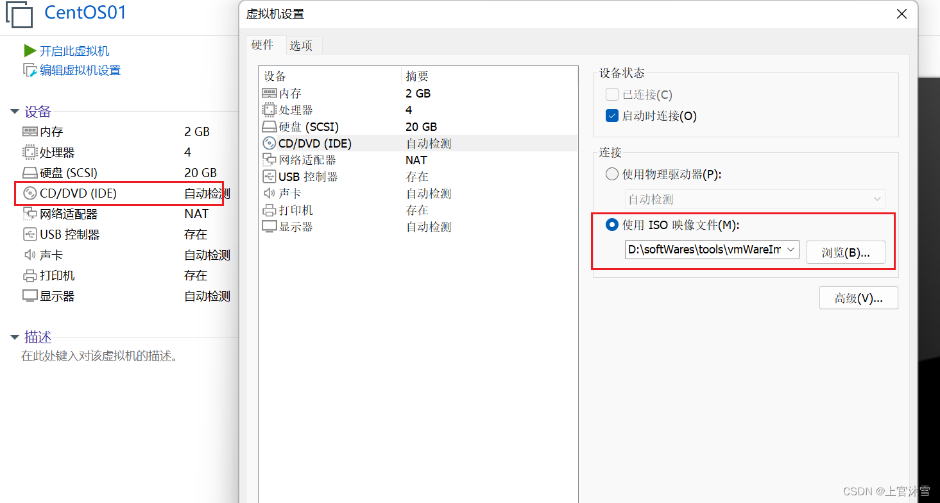
Task: Click the printer icon in the left device list
Action: click(x=30, y=276)
